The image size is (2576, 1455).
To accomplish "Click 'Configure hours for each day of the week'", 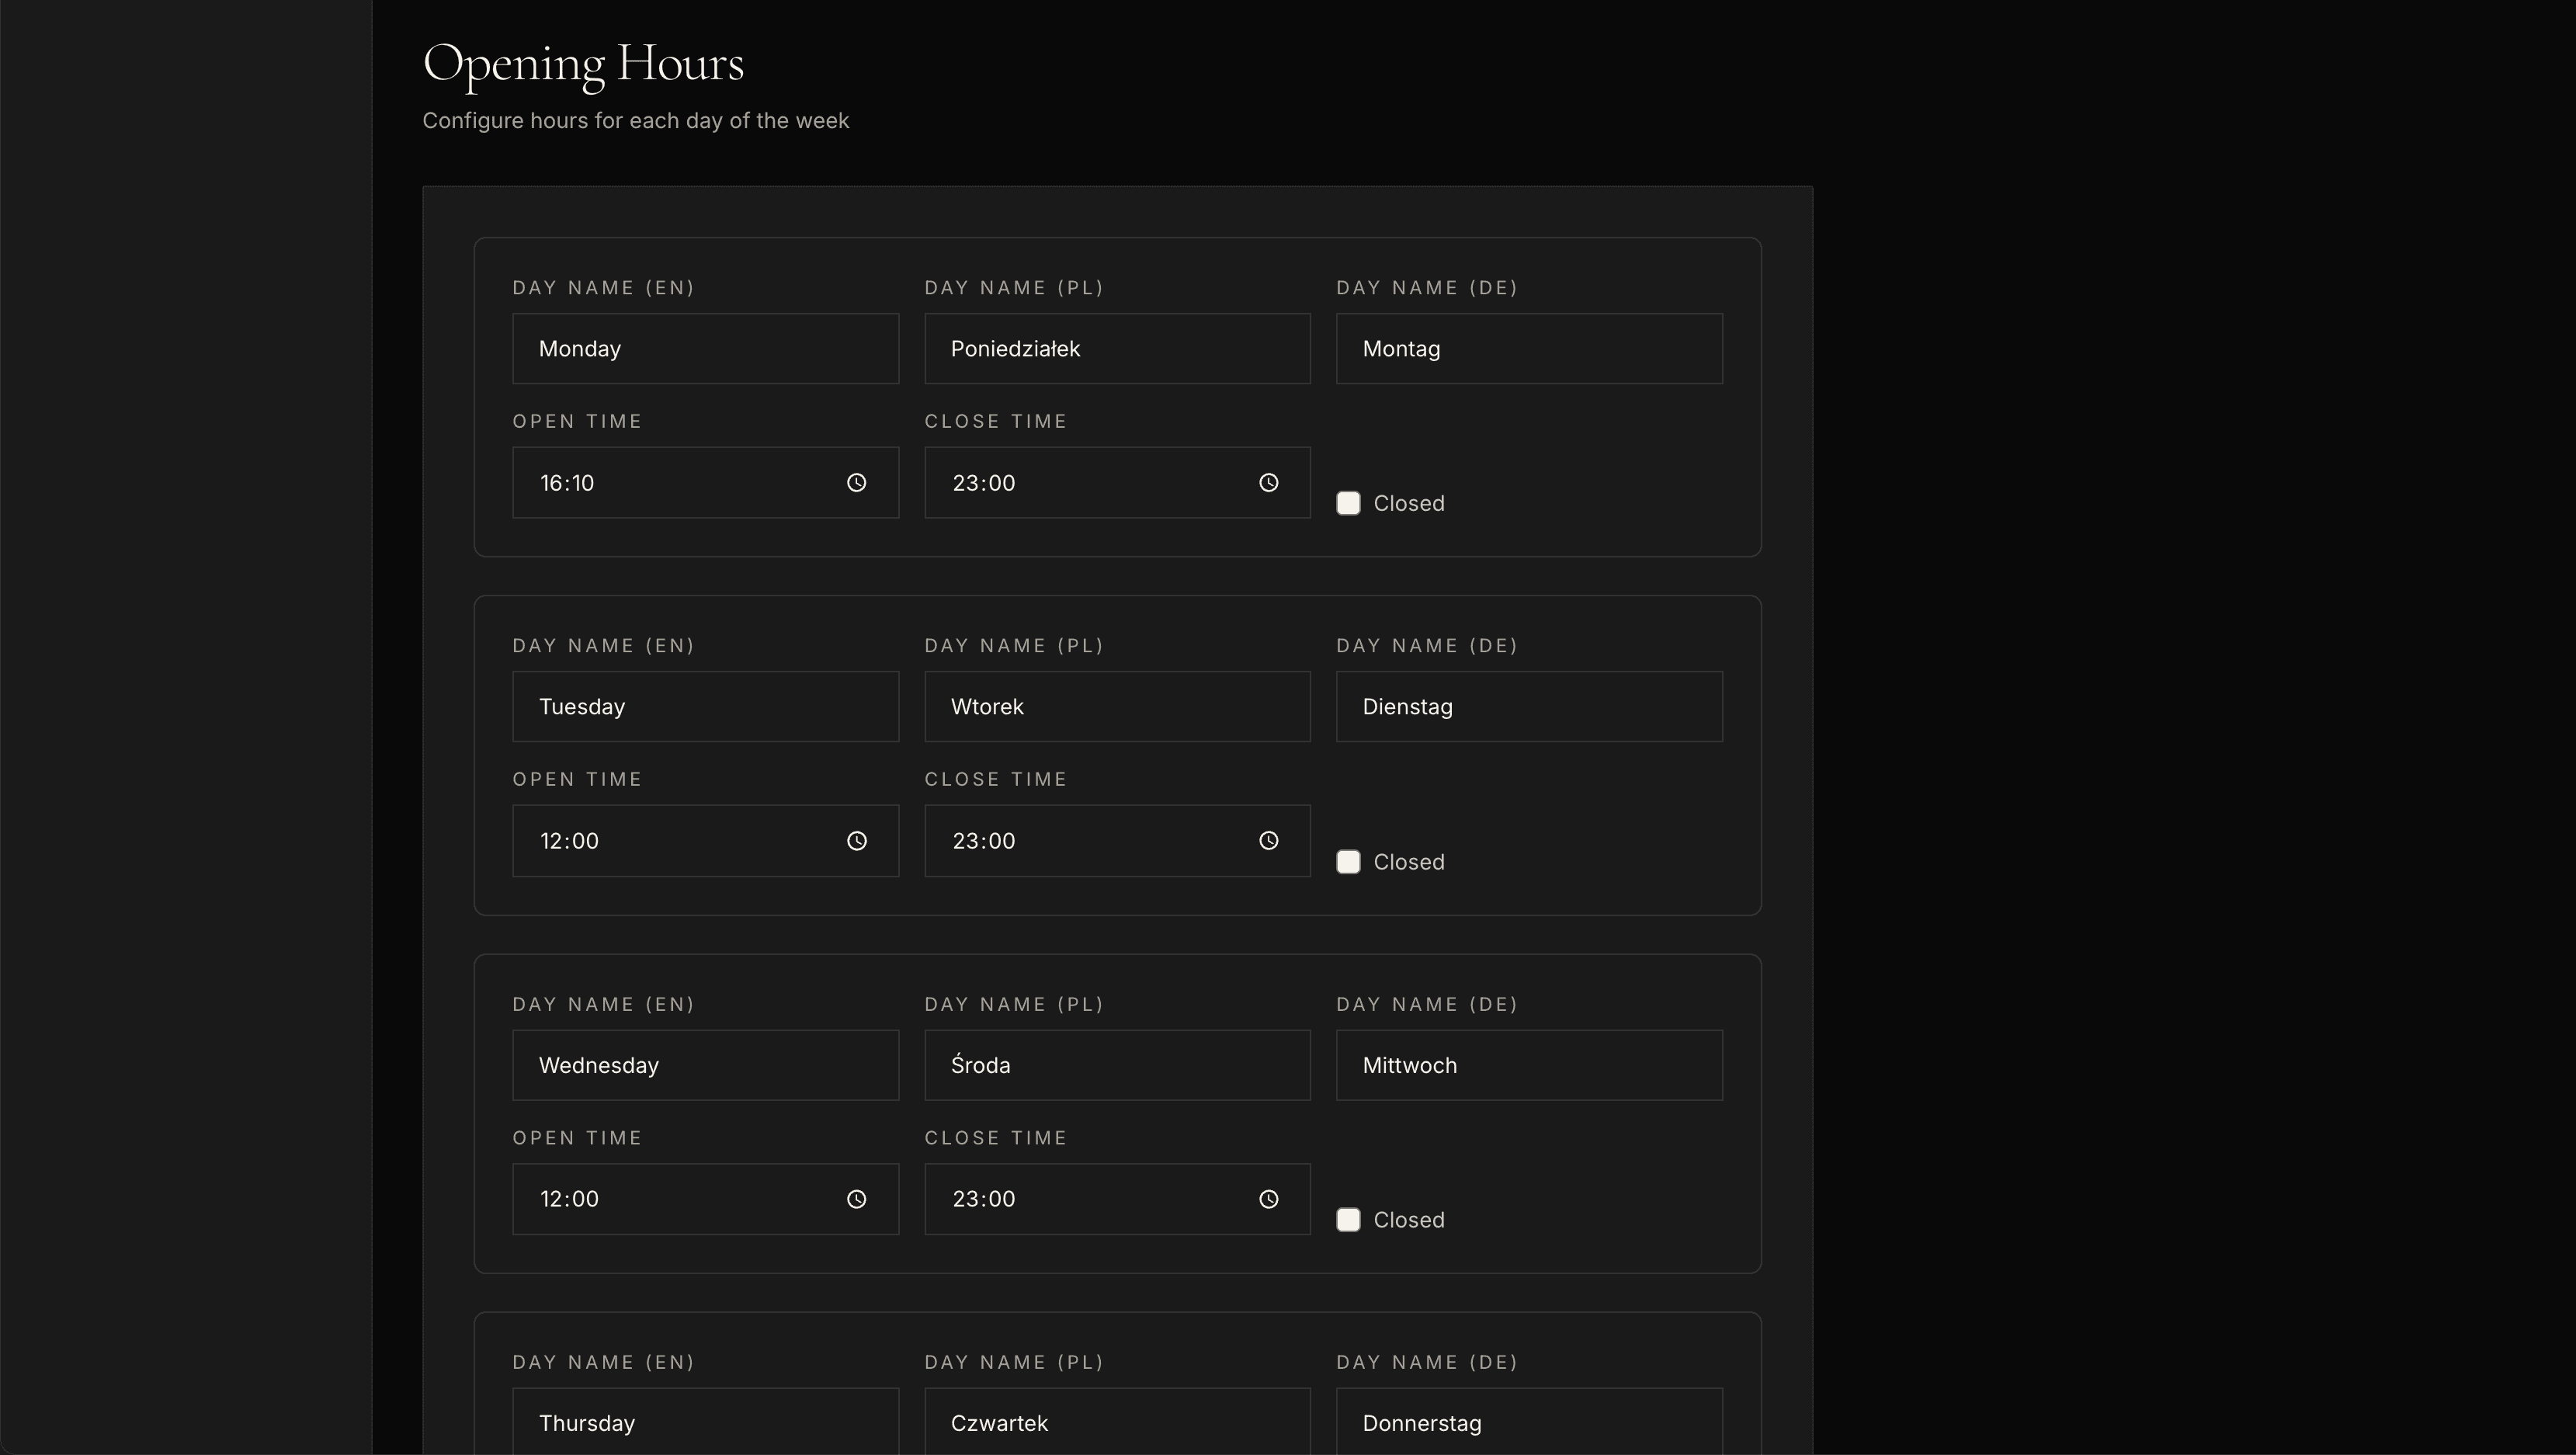I will (x=635, y=121).
